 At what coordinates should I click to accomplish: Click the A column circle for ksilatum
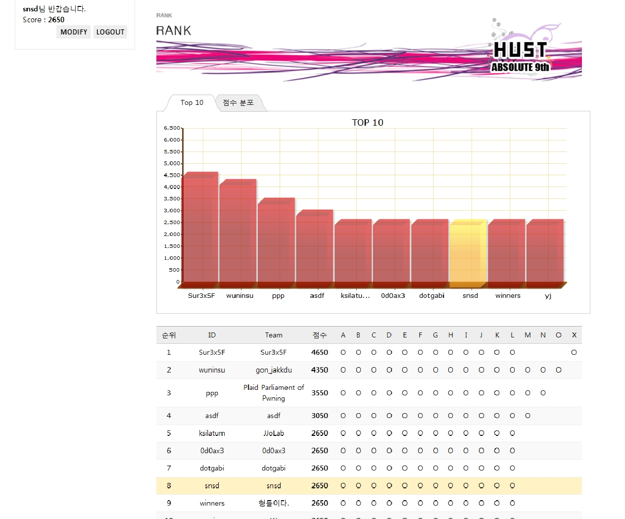coord(343,433)
